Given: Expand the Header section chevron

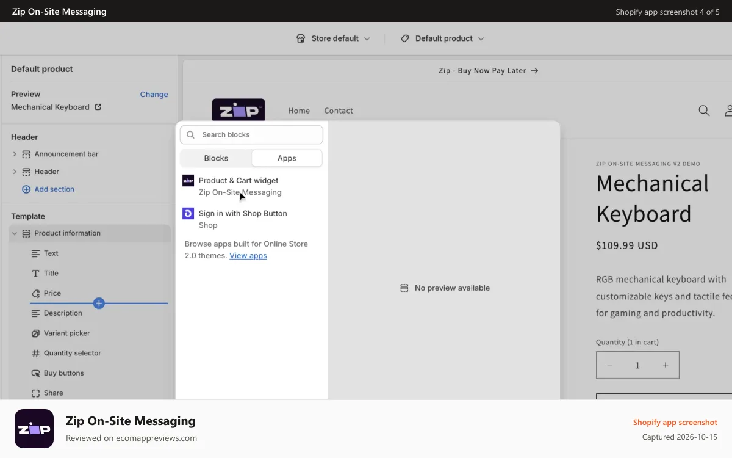Looking at the screenshot, I should [15, 172].
